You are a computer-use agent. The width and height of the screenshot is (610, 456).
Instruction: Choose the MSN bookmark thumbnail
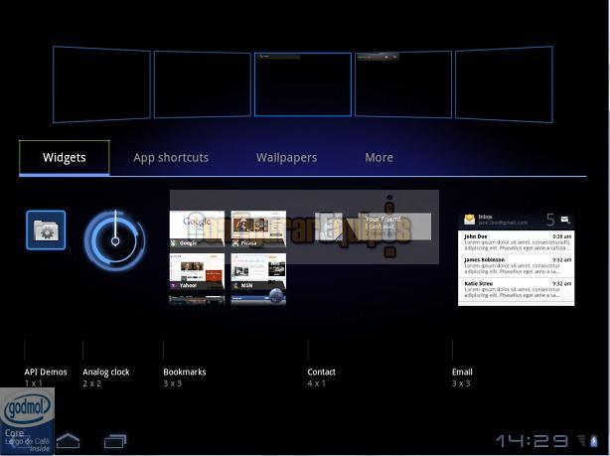coord(258,271)
